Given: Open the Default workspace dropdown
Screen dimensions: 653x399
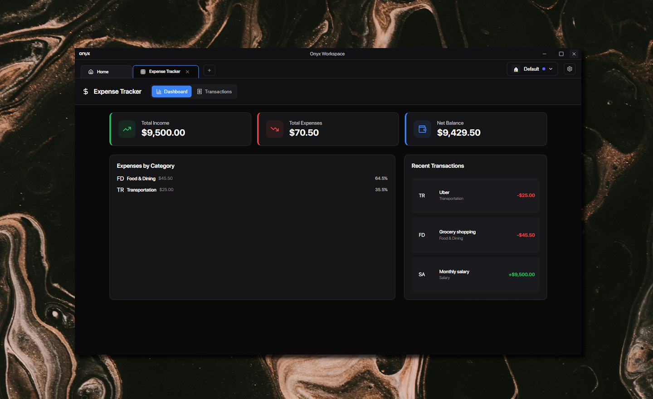Looking at the screenshot, I should [x=532, y=69].
